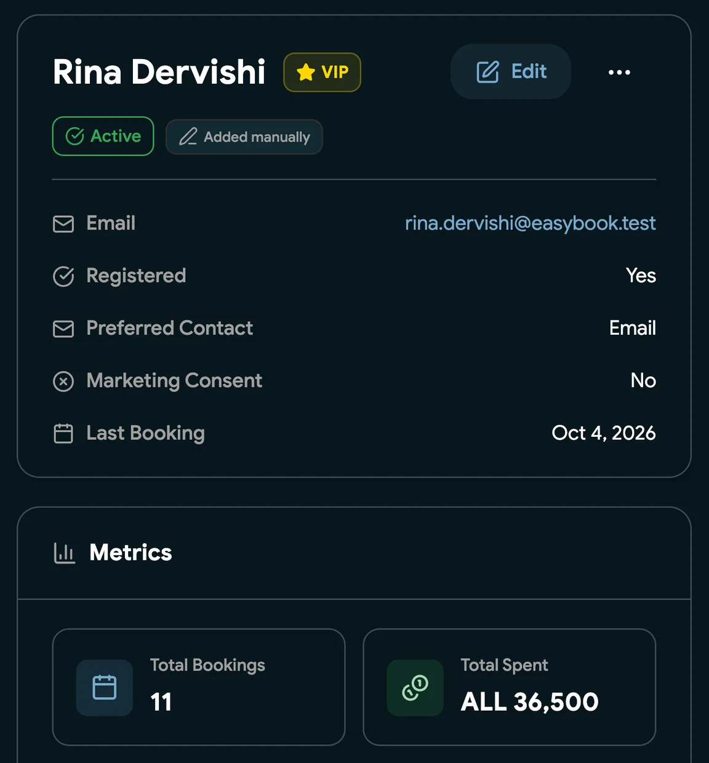Click the Registered value Yes
Viewport: 709px width, 763px height.
coord(641,275)
